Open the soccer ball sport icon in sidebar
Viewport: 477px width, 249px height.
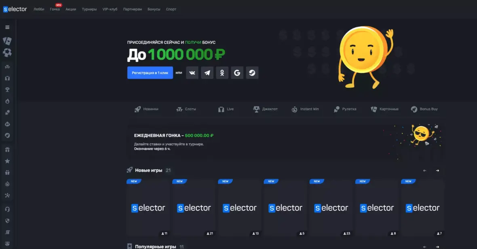point(7,53)
